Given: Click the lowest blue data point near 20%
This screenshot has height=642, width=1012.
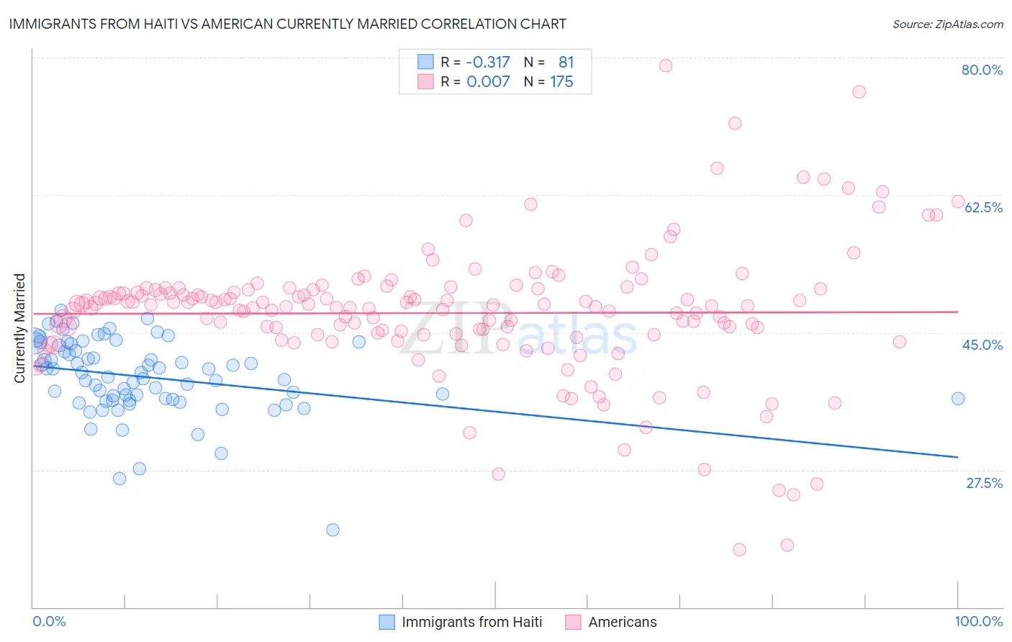Looking at the screenshot, I should 333,530.
